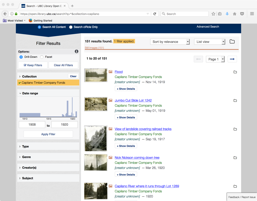Open the Flood photo thumbnail
The height and width of the screenshot is (201, 257).
click(96, 75)
